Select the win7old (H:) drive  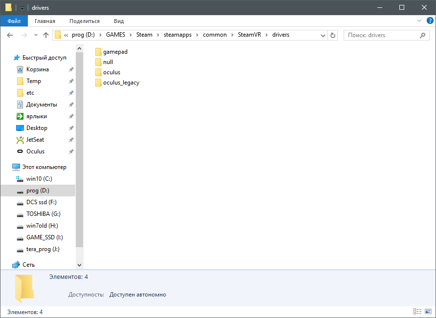click(x=42, y=226)
